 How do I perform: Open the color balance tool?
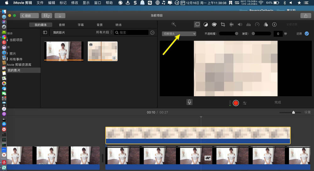pyautogui.click(x=206, y=25)
